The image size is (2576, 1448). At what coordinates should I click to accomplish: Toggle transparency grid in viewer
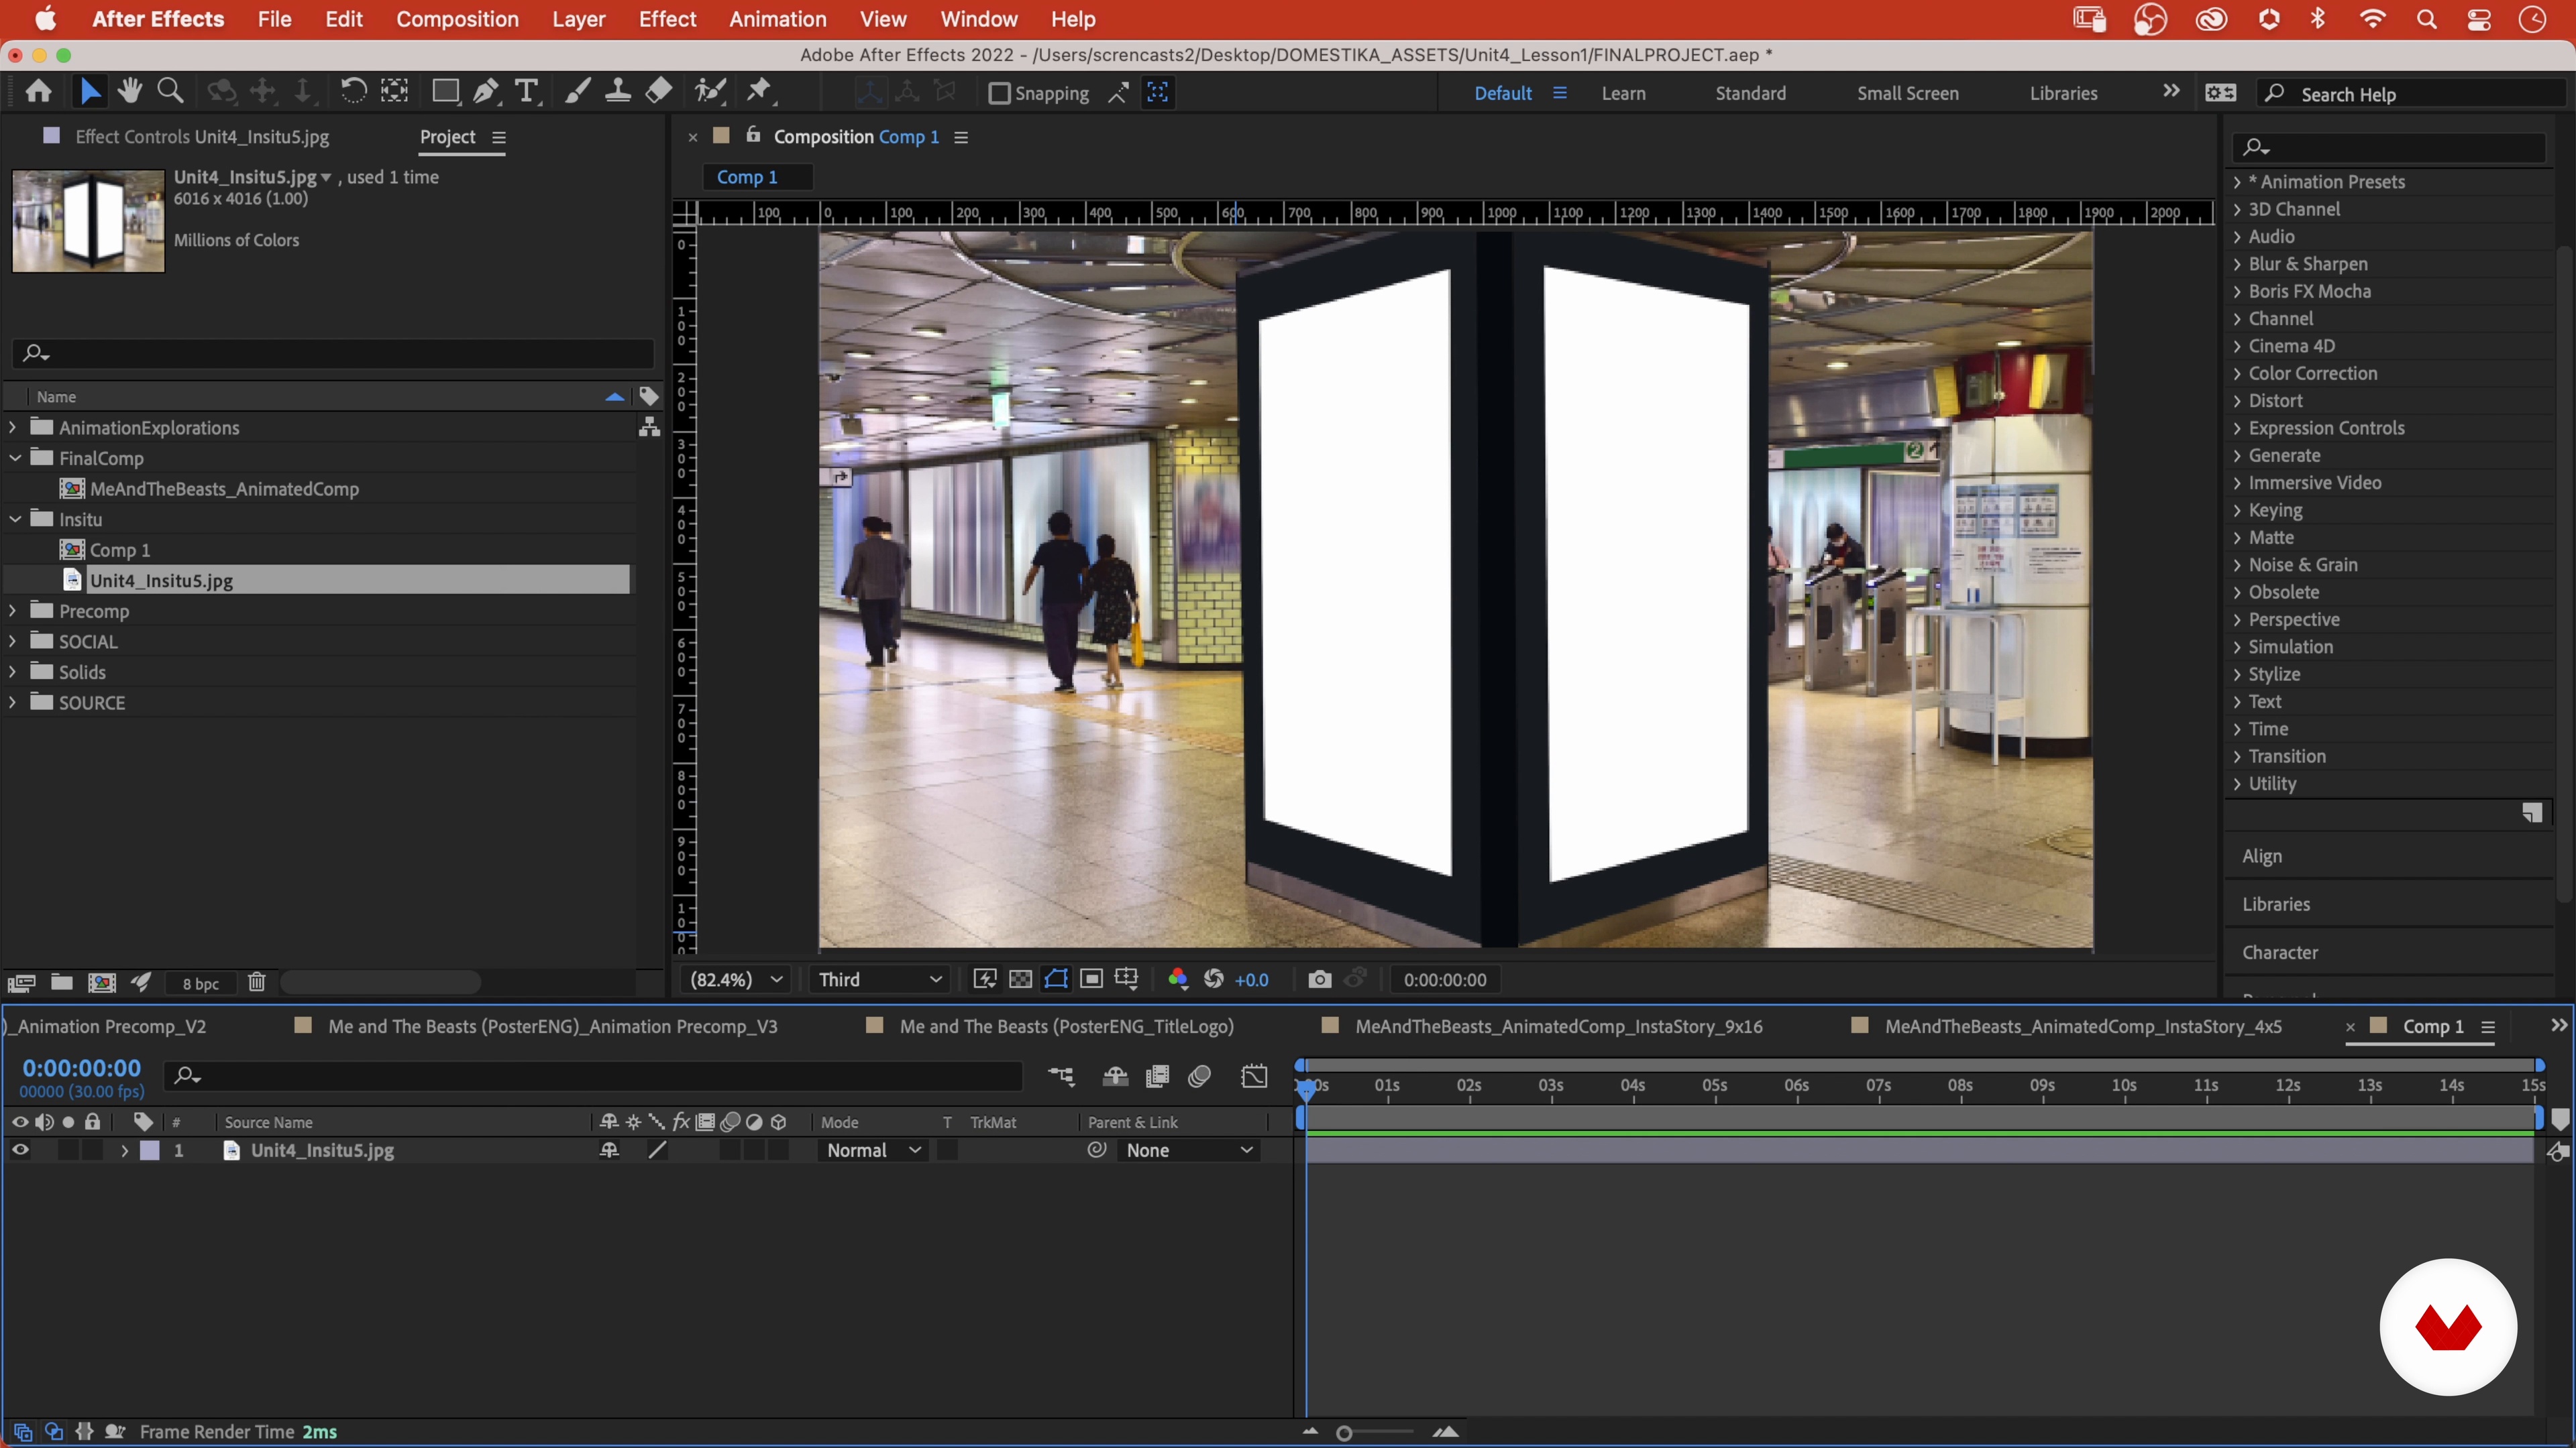click(1020, 979)
